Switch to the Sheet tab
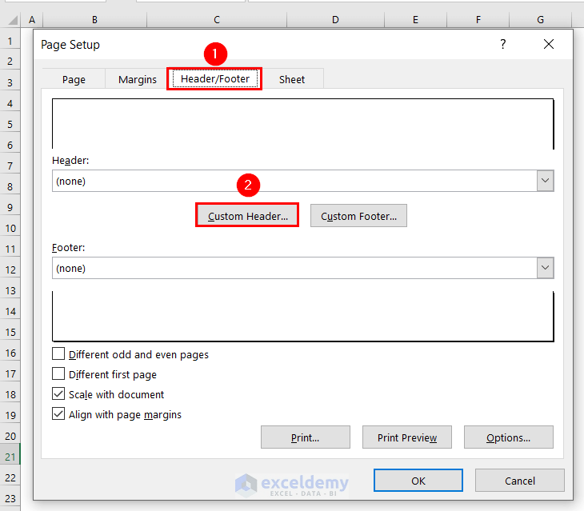 (292, 79)
